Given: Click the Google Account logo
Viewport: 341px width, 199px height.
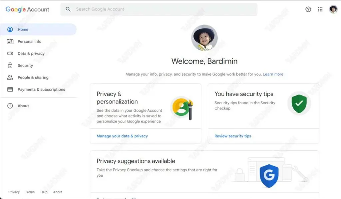Looking at the screenshot, I should (x=27, y=9).
